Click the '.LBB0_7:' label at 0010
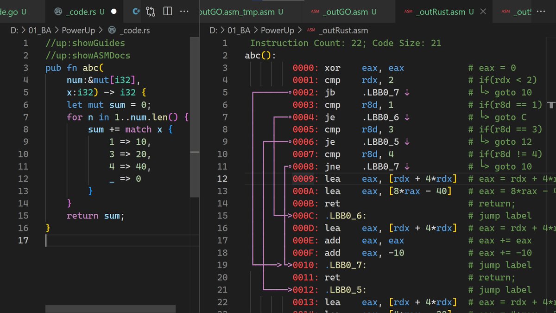 coord(346,265)
